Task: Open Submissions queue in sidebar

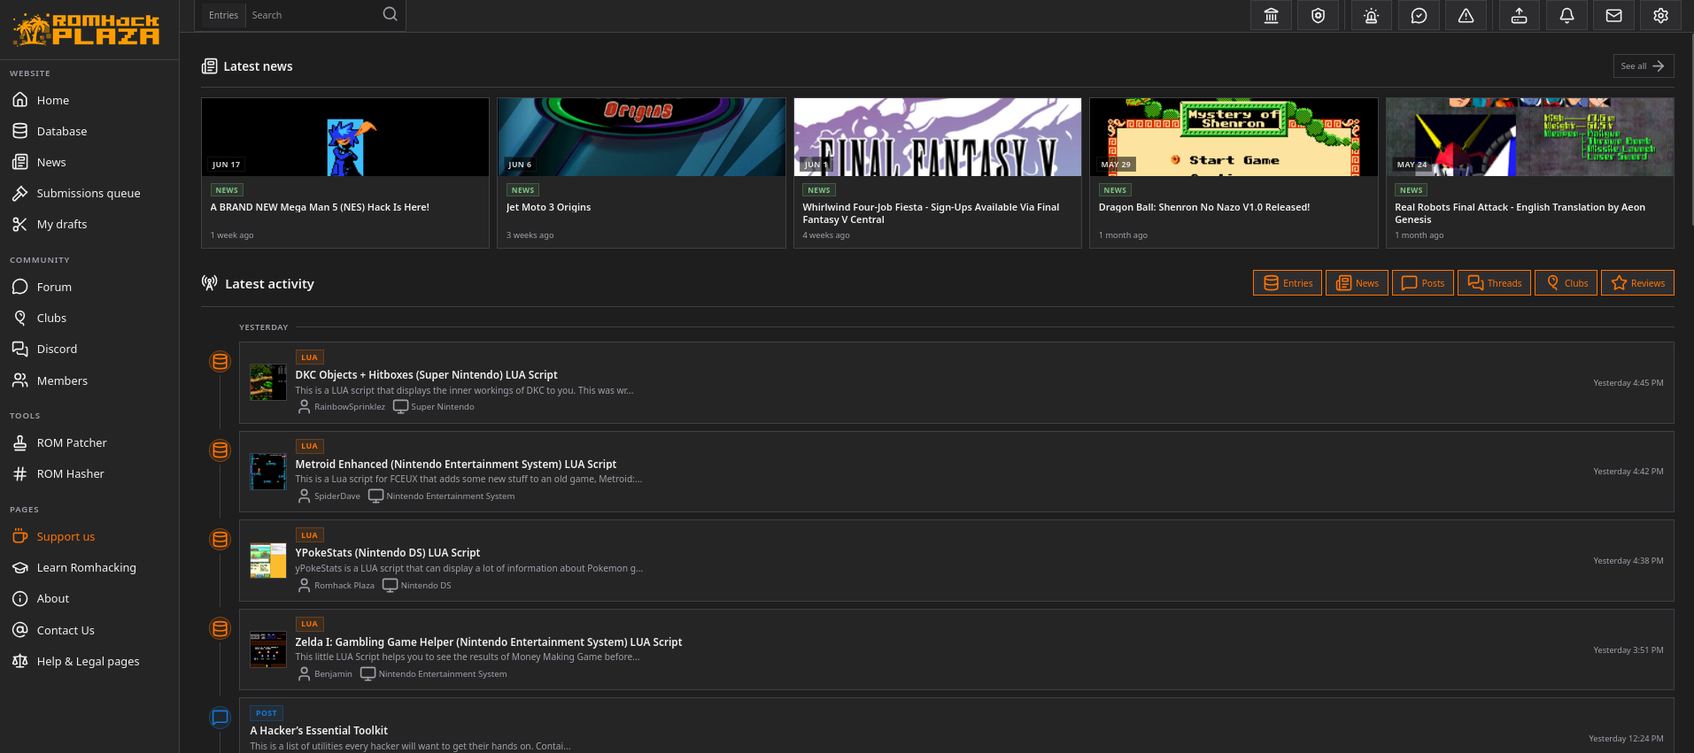Action: (x=89, y=193)
